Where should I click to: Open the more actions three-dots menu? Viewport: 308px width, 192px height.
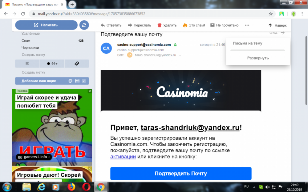click(x=247, y=25)
